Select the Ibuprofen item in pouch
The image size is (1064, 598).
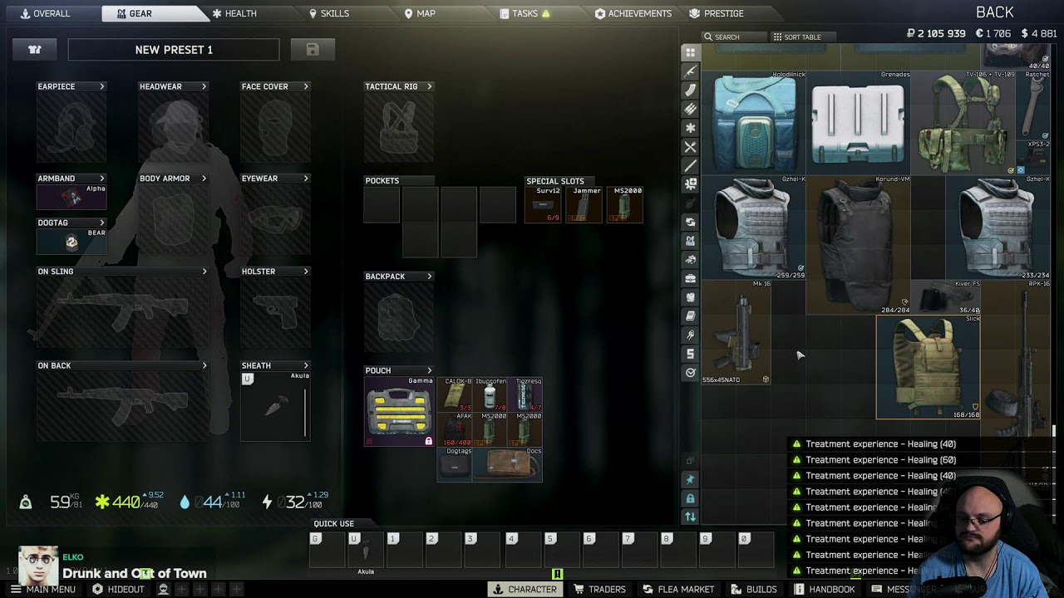[490, 395]
